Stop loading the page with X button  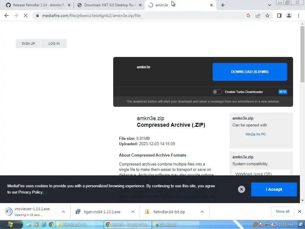click(26, 16)
